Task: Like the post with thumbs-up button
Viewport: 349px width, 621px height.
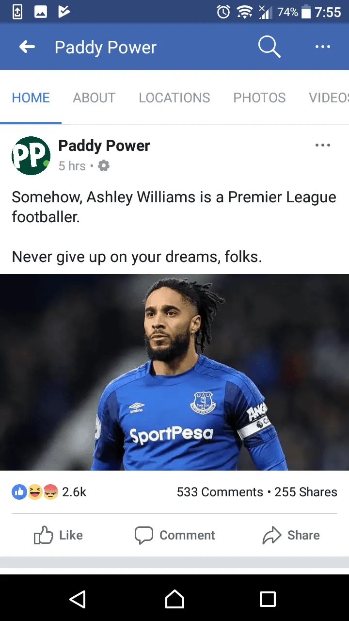Action: 58,535
